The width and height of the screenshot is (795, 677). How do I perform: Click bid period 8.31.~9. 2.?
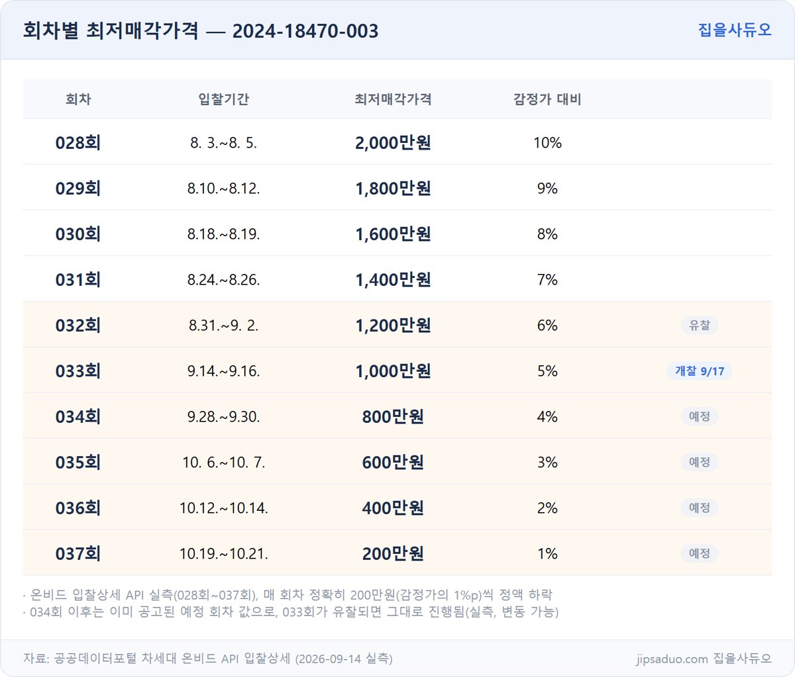224,325
